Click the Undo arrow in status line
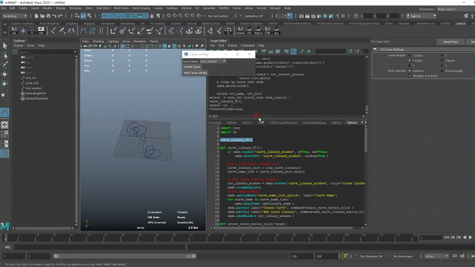 pyautogui.click(x=54, y=16)
